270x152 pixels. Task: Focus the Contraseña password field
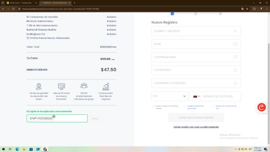(196, 70)
